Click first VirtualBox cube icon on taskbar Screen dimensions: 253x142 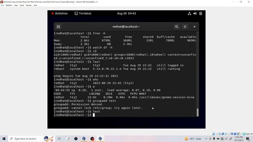point(84,138)
